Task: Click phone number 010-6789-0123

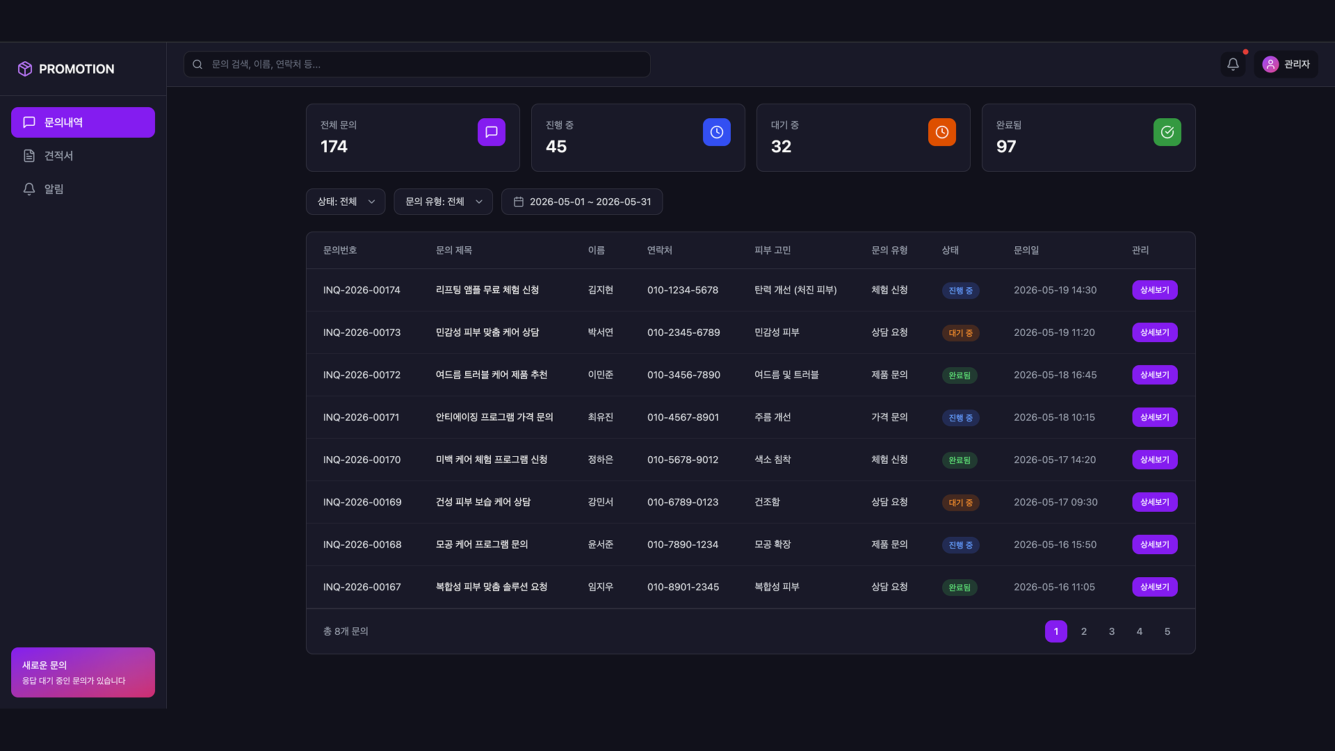Action: (683, 502)
